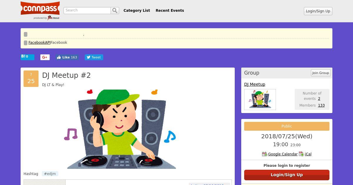This screenshot has height=185, width=353.
Task: Click the #edjm hashtag
Action: 50,174
